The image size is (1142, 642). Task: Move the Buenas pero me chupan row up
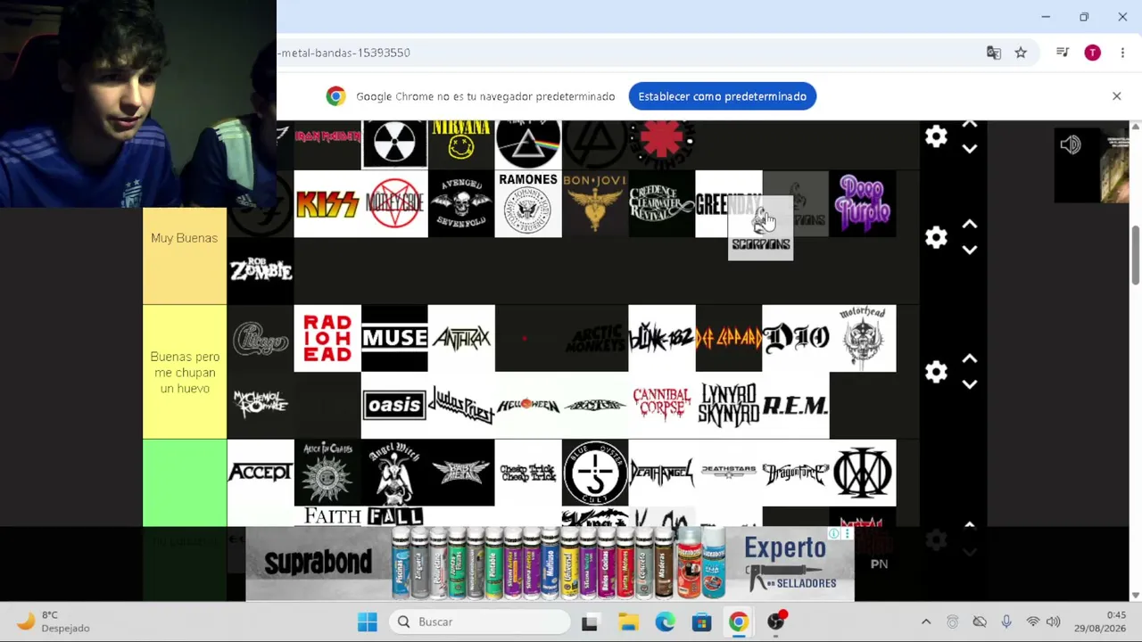point(970,359)
